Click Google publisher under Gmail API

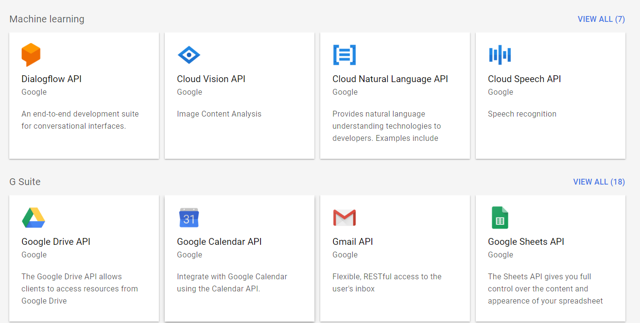point(345,255)
